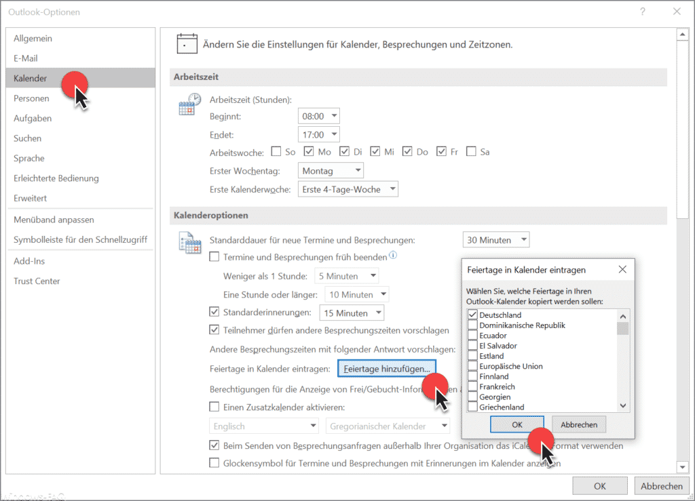Check El Salvador holidays

point(472,345)
